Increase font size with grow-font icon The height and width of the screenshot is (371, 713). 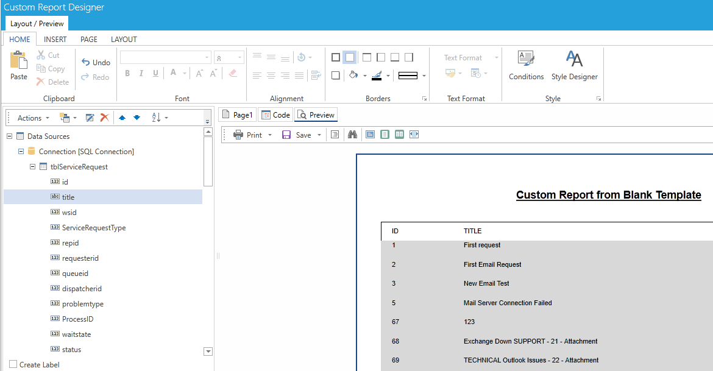(200, 72)
